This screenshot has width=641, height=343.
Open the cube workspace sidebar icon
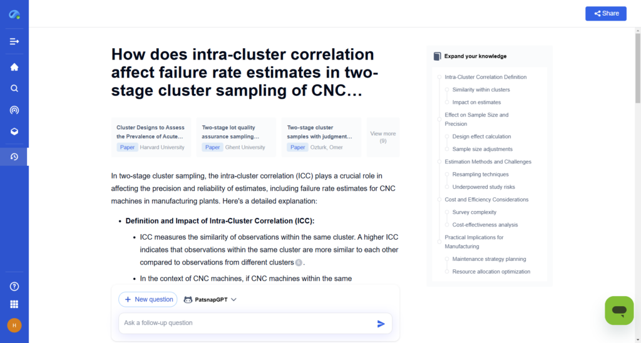coord(14,131)
